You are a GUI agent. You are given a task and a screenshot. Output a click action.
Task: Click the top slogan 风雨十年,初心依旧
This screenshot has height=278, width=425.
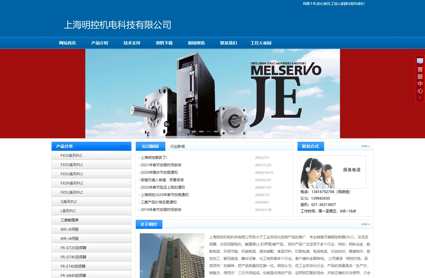(334, 4)
